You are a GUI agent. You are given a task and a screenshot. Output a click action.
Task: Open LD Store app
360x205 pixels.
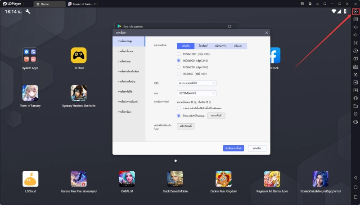pos(79,55)
